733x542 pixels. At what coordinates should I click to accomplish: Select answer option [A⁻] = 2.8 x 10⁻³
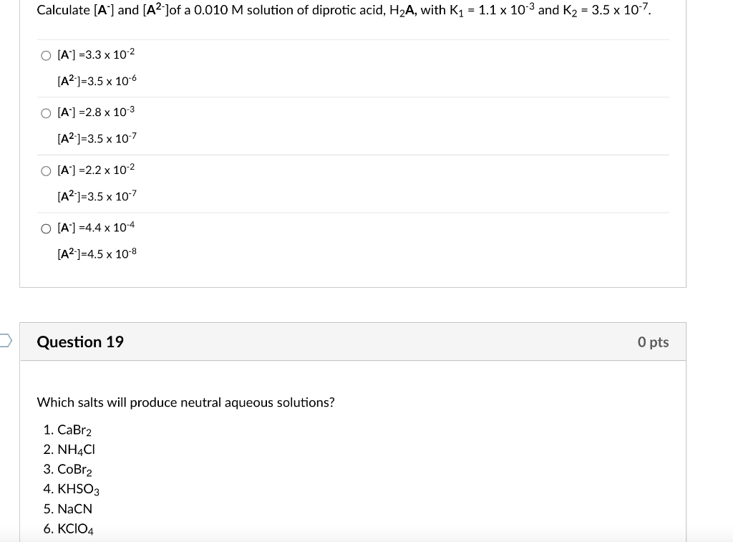(x=46, y=112)
